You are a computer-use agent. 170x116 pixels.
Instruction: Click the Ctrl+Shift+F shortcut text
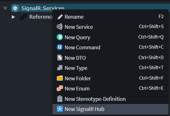tap(151, 78)
